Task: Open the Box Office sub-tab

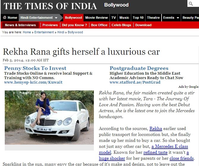Action: pos(99,25)
